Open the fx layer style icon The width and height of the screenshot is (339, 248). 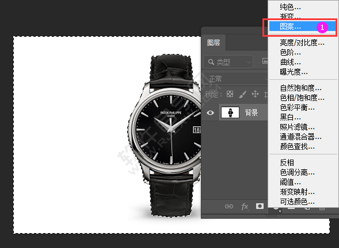[245, 207]
